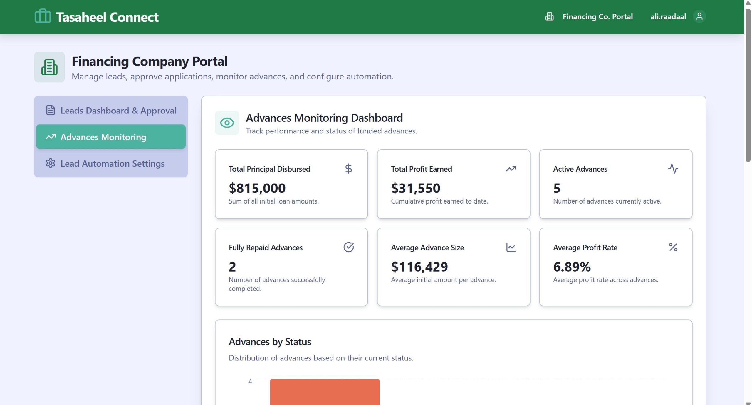Click the ali.raadaal username in header
This screenshot has width=752, height=405.
point(668,17)
